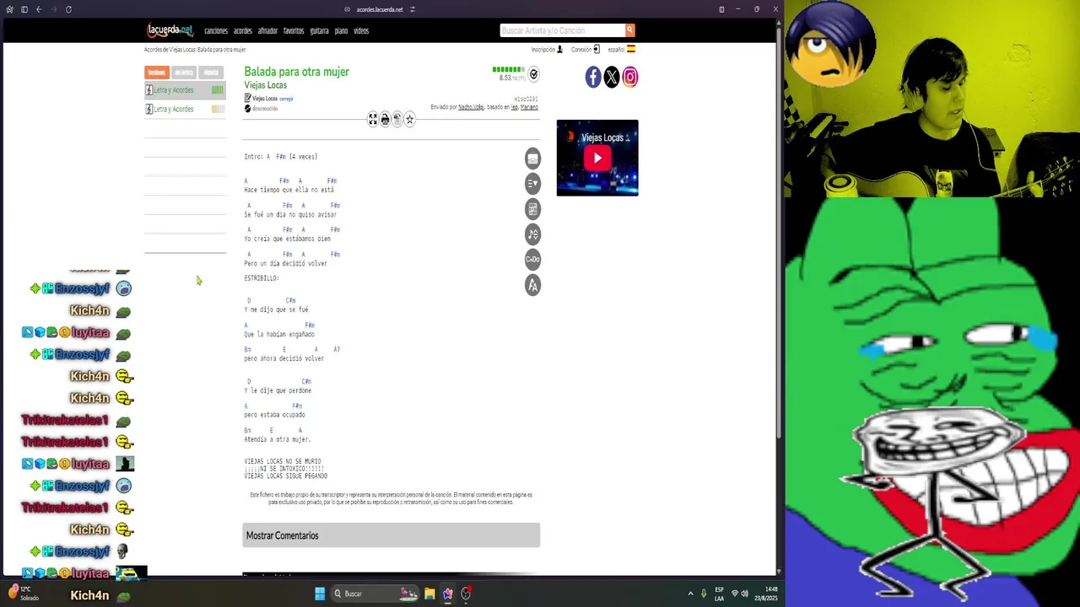Open the videos menu
The width and height of the screenshot is (1080, 607).
361,31
